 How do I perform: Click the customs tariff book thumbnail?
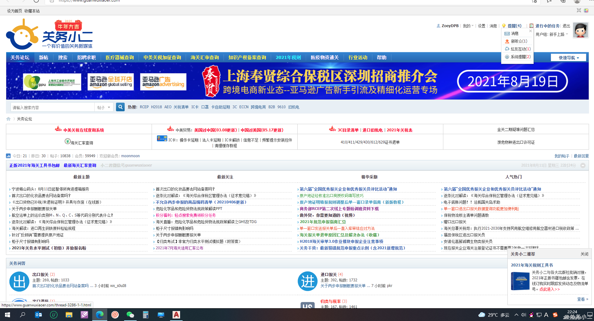coord(520,281)
